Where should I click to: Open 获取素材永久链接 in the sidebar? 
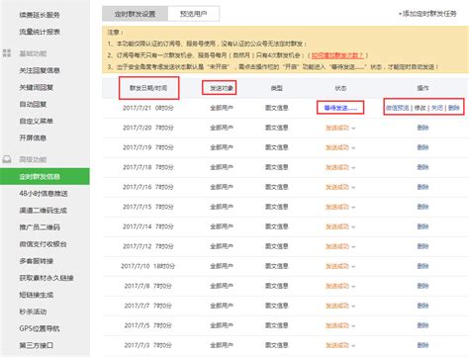[47, 278]
